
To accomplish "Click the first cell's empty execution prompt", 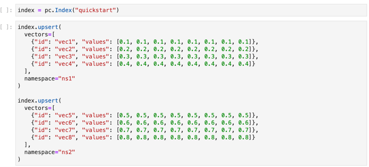I will pos(7,10).
